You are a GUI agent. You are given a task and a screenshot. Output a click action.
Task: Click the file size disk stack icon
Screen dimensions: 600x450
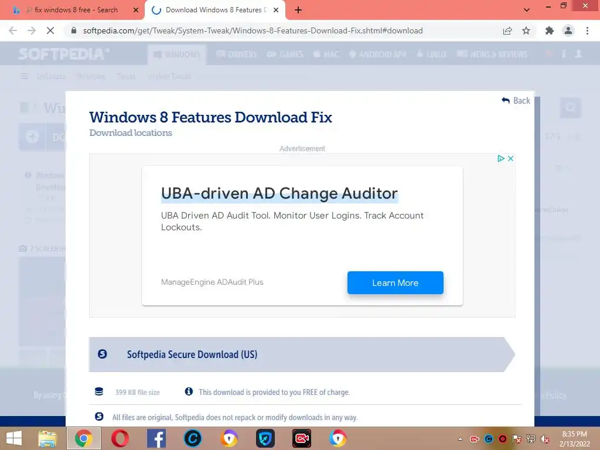(x=98, y=391)
